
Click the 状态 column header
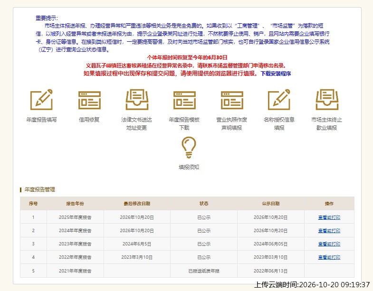204,204
